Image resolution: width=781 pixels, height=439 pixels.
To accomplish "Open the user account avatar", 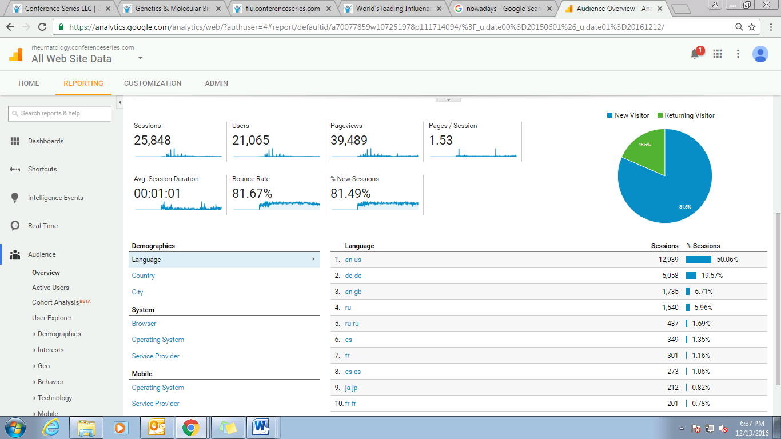I will tap(760, 54).
